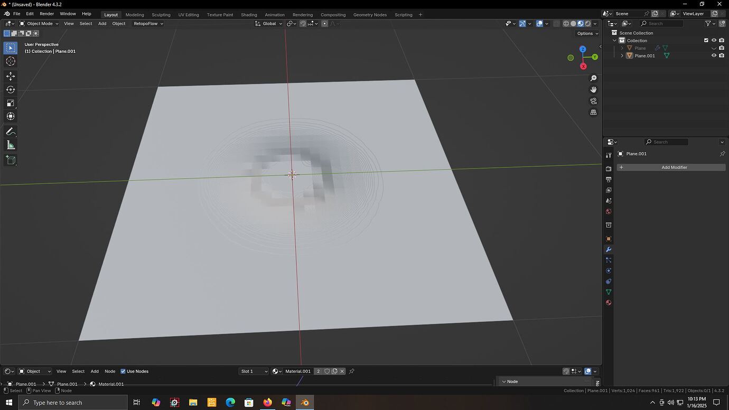Disable the Use Nodes checkbox

click(x=123, y=371)
